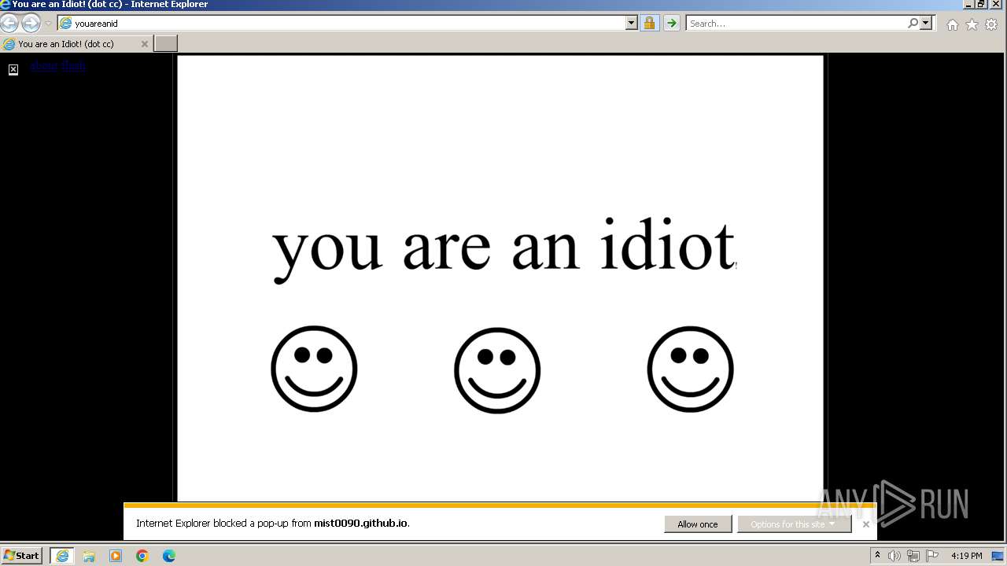The image size is (1007, 566).
Task: Click the network tray icon
Action: pyautogui.click(x=913, y=556)
